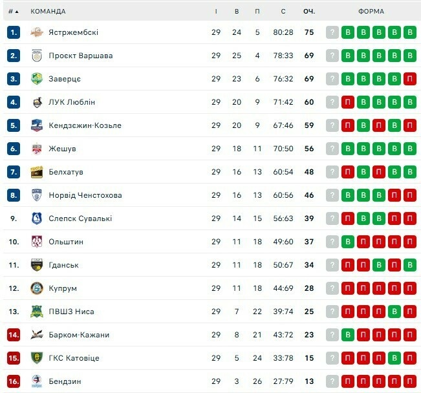Sort the table by # rank column
The image size is (421, 393).
coord(13,11)
